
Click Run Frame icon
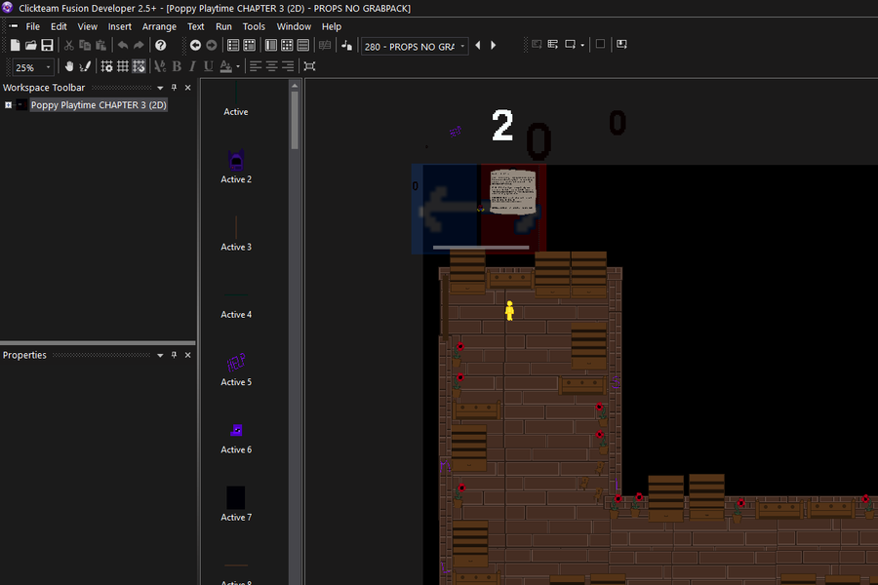pyautogui.click(x=570, y=44)
